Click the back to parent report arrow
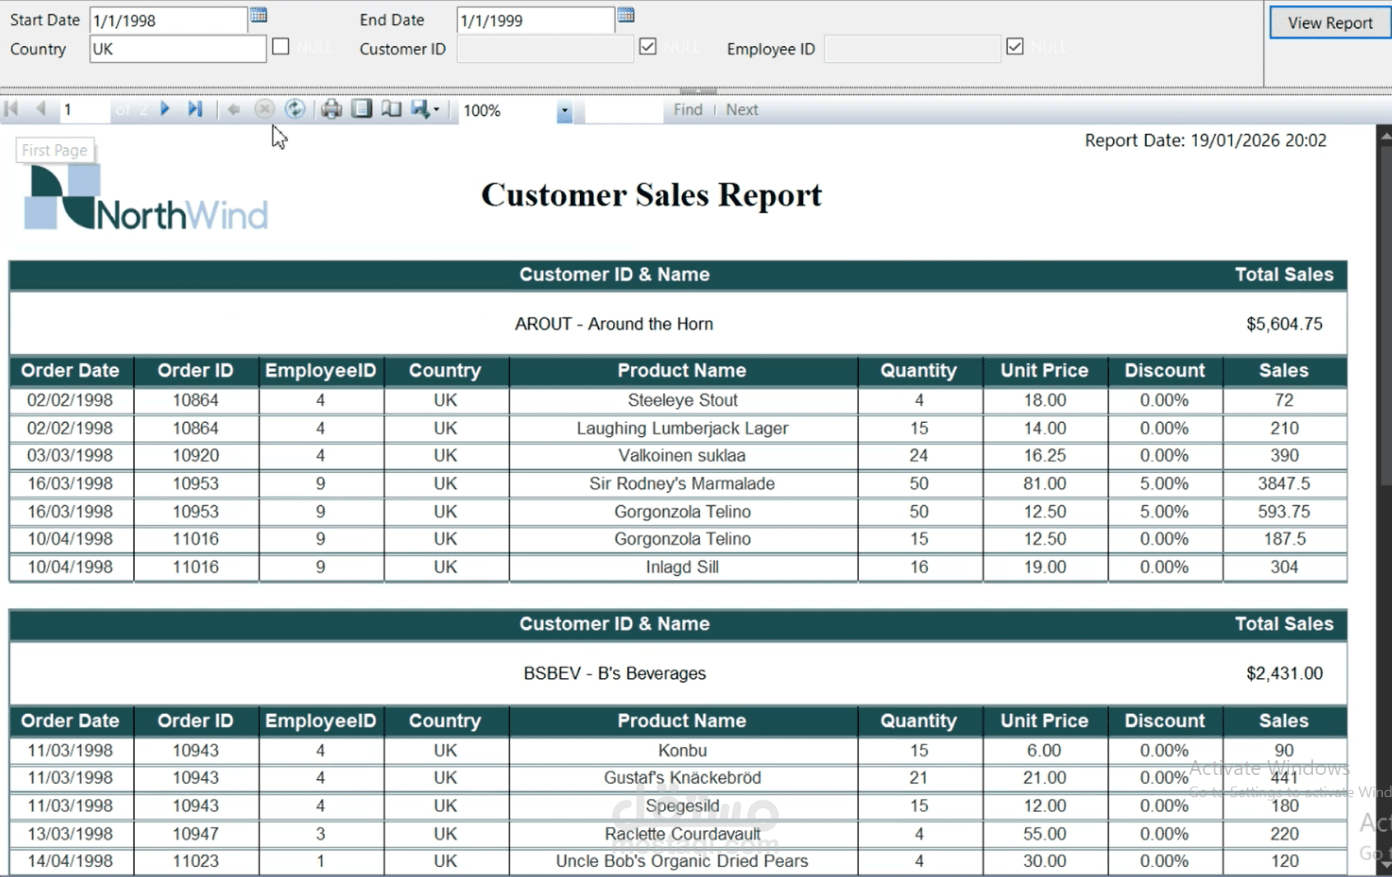The height and width of the screenshot is (877, 1392). pos(234,109)
